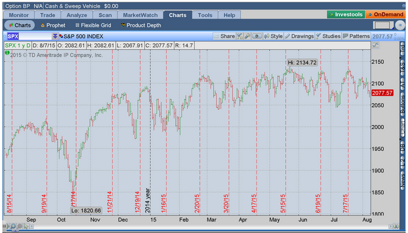Open the Monitor tab

[x=19, y=15]
